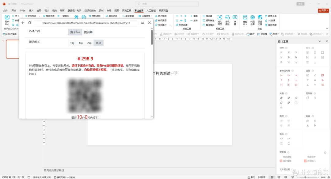Image resolution: width=331 pixels, height=179 pixels.
Task: Click the 绿膜 green film button
Action: click(x=235, y=20)
